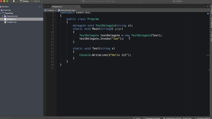Open Application Output - EventTest pad
Screen dimensions: 212x119
click(x=178, y=118)
